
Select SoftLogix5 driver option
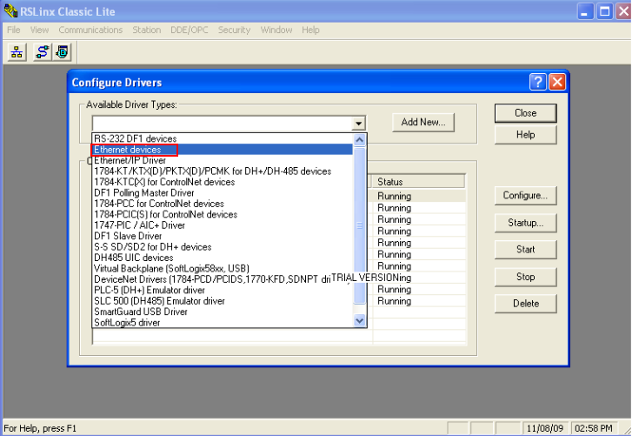(223, 323)
